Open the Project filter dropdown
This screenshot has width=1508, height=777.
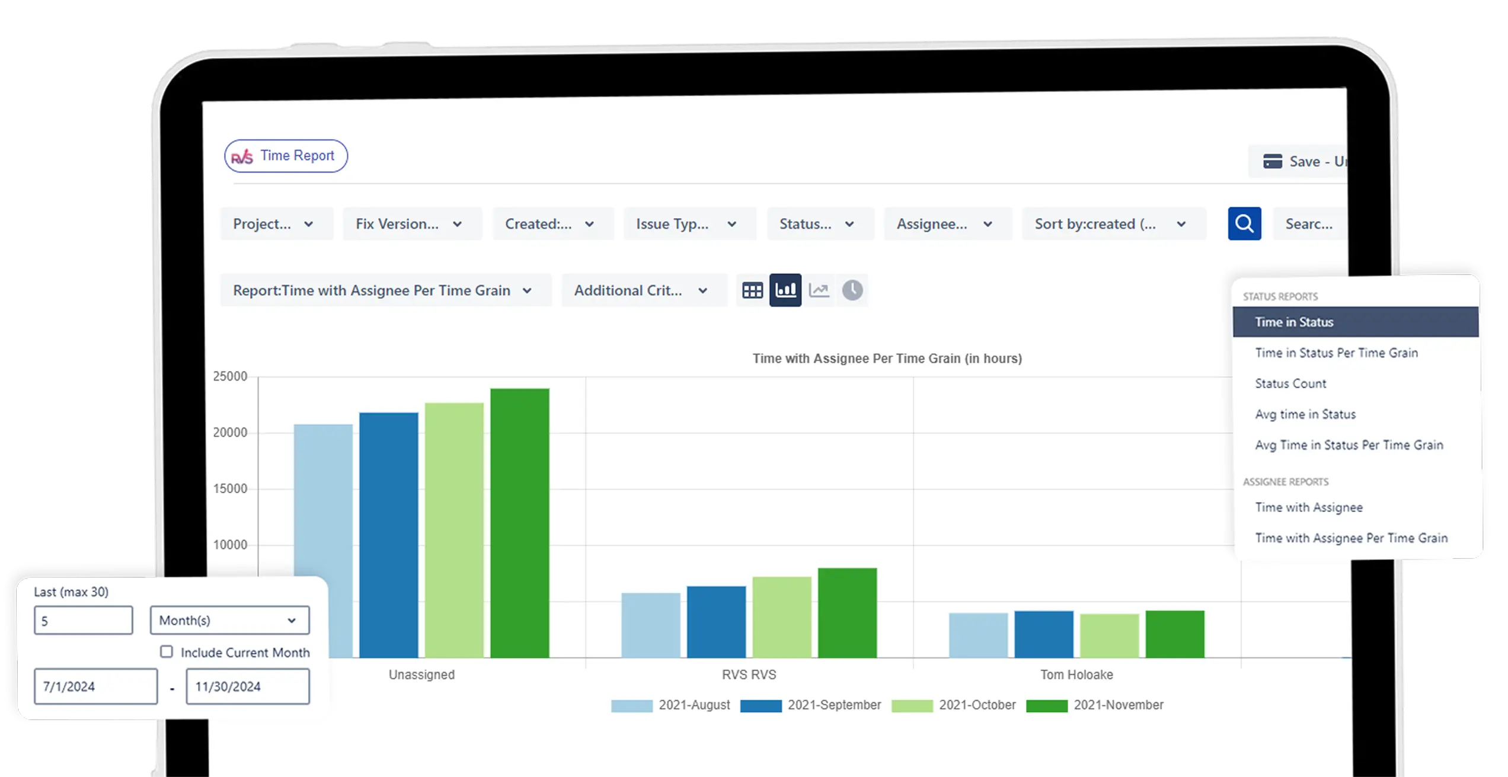(276, 223)
